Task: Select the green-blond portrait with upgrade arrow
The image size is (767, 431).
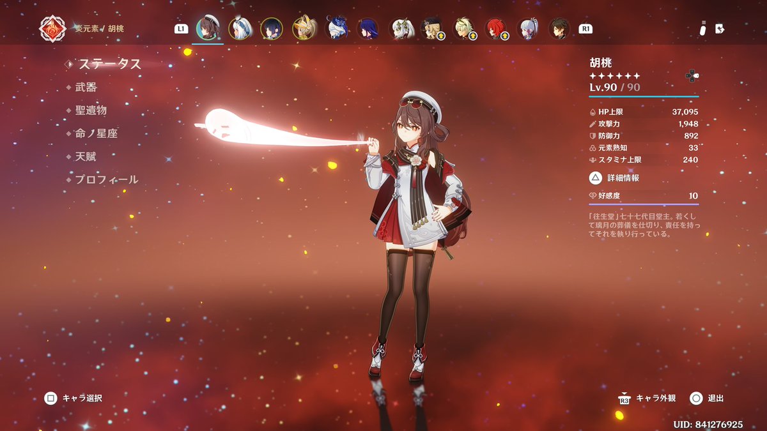Action: (463, 28)
